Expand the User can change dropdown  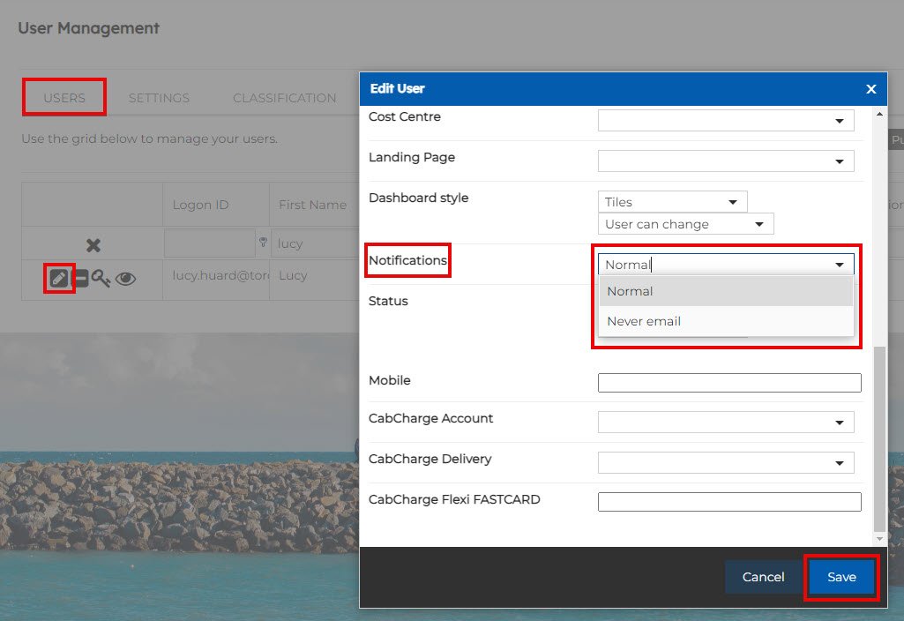coord(685,224)
